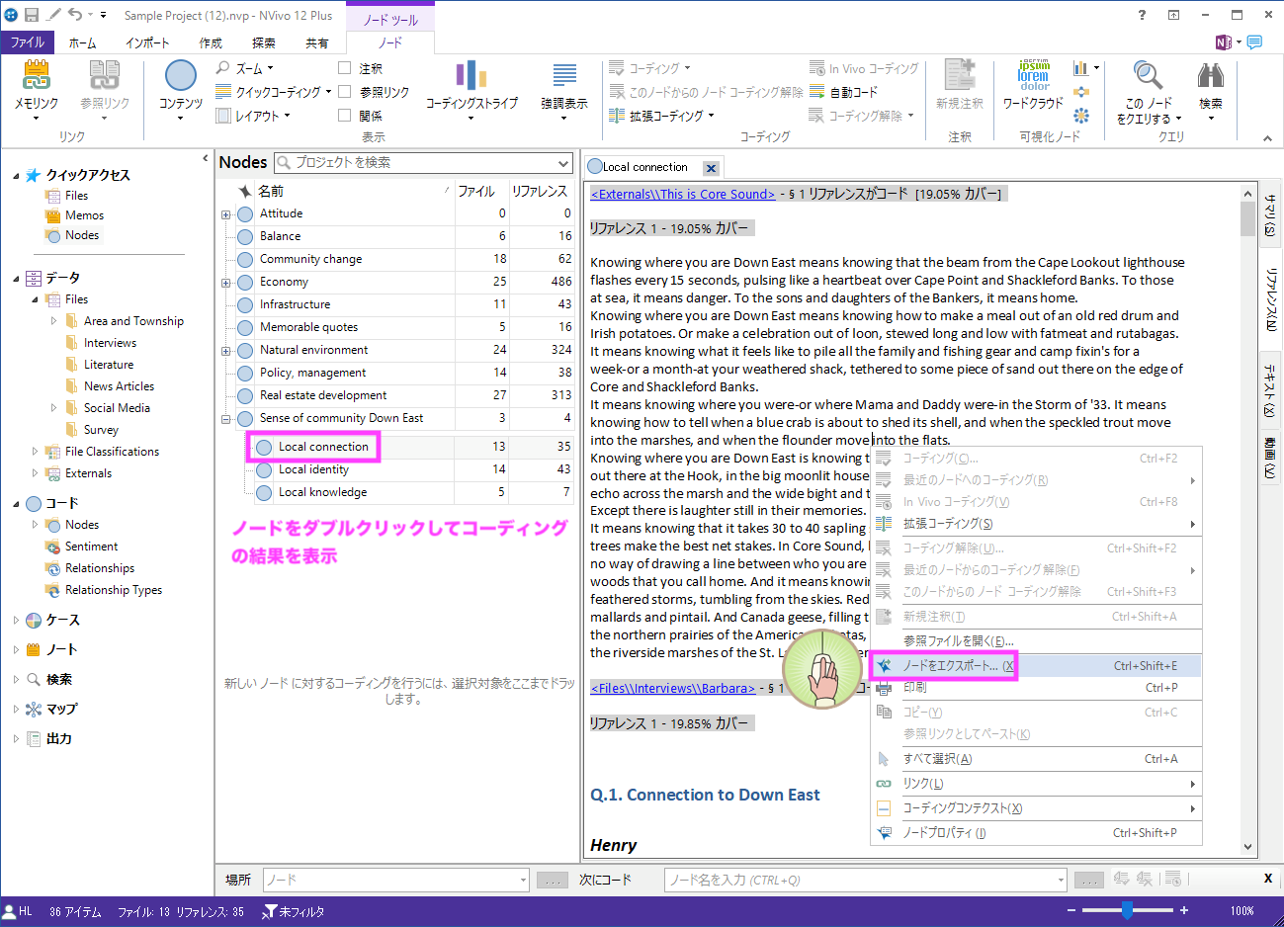Open the コンテンツ (Content) ribbon icon
The image size is (1284, 927).
click(180, 78)
